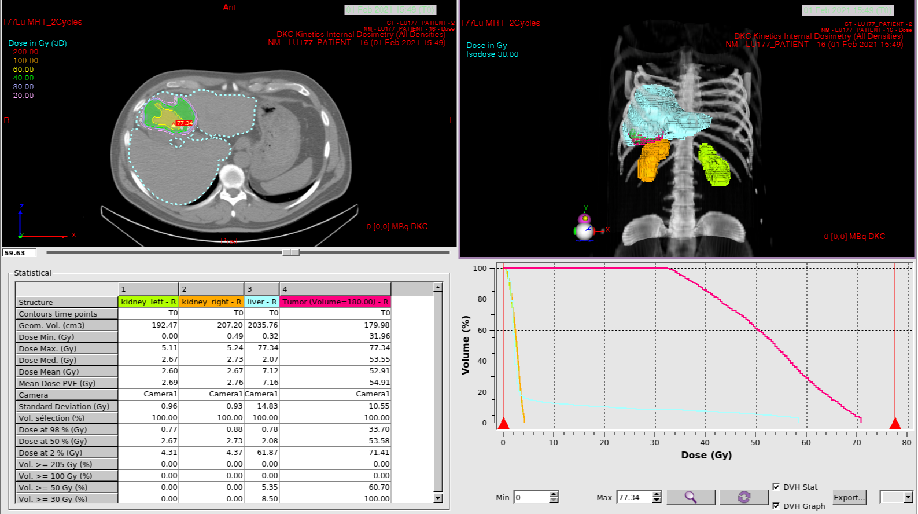Select the liver structure column header
Screen dimensions: 918x514
(x=261, y=302)
